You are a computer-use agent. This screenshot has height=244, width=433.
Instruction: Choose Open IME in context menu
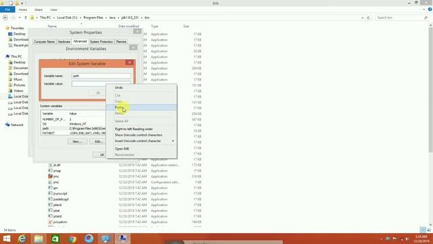pyautogui.click(x=122, y=149)
